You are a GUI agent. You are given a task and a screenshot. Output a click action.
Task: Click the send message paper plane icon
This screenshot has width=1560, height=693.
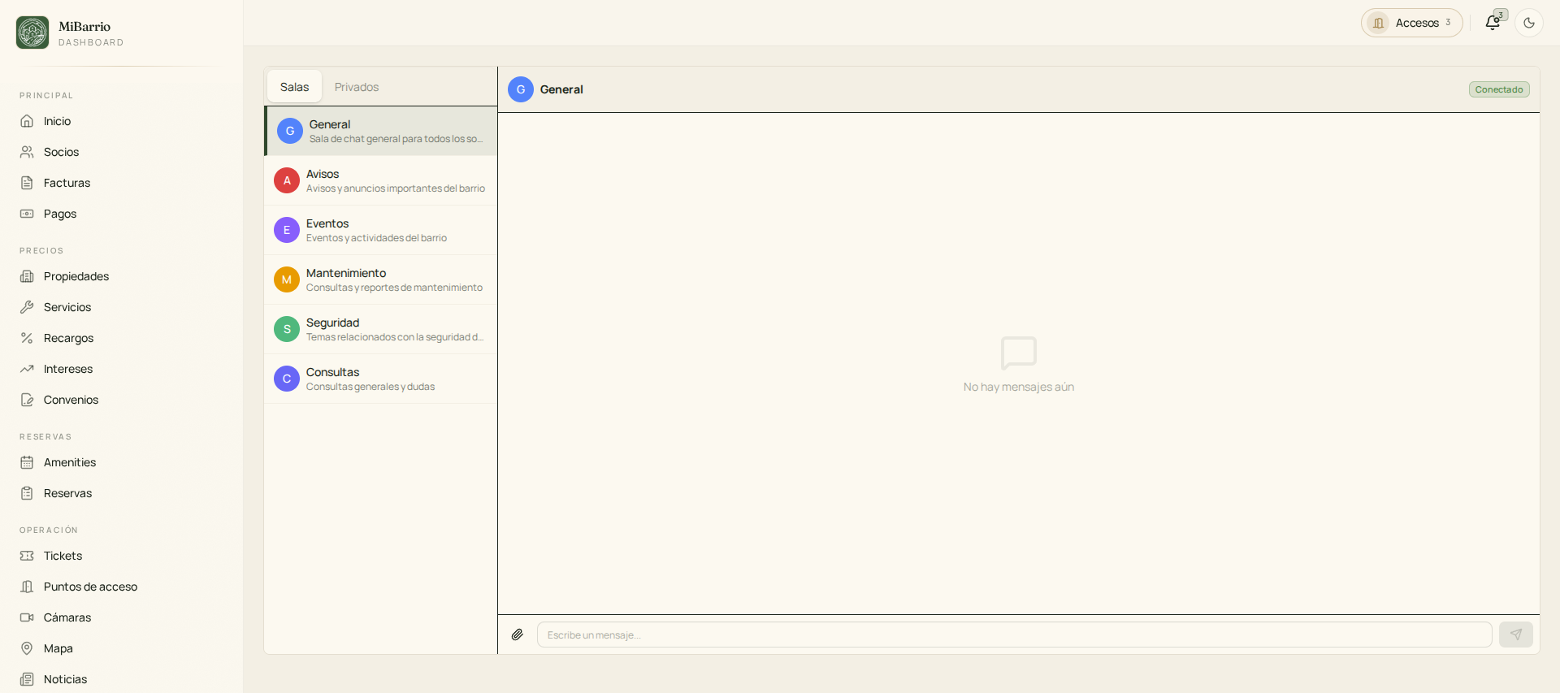(1515, 635)
